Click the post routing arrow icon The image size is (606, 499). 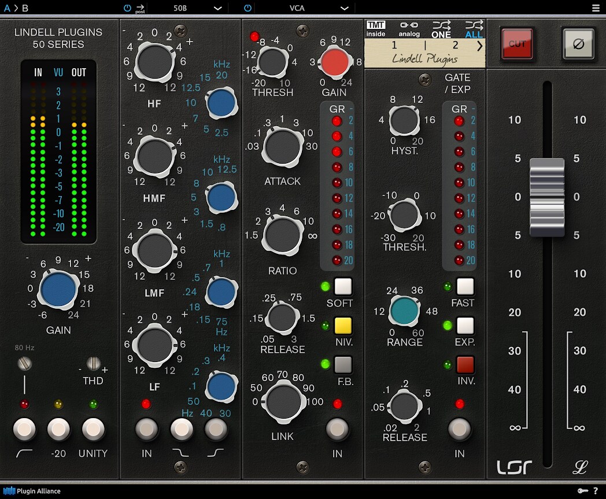pos(140,9)
